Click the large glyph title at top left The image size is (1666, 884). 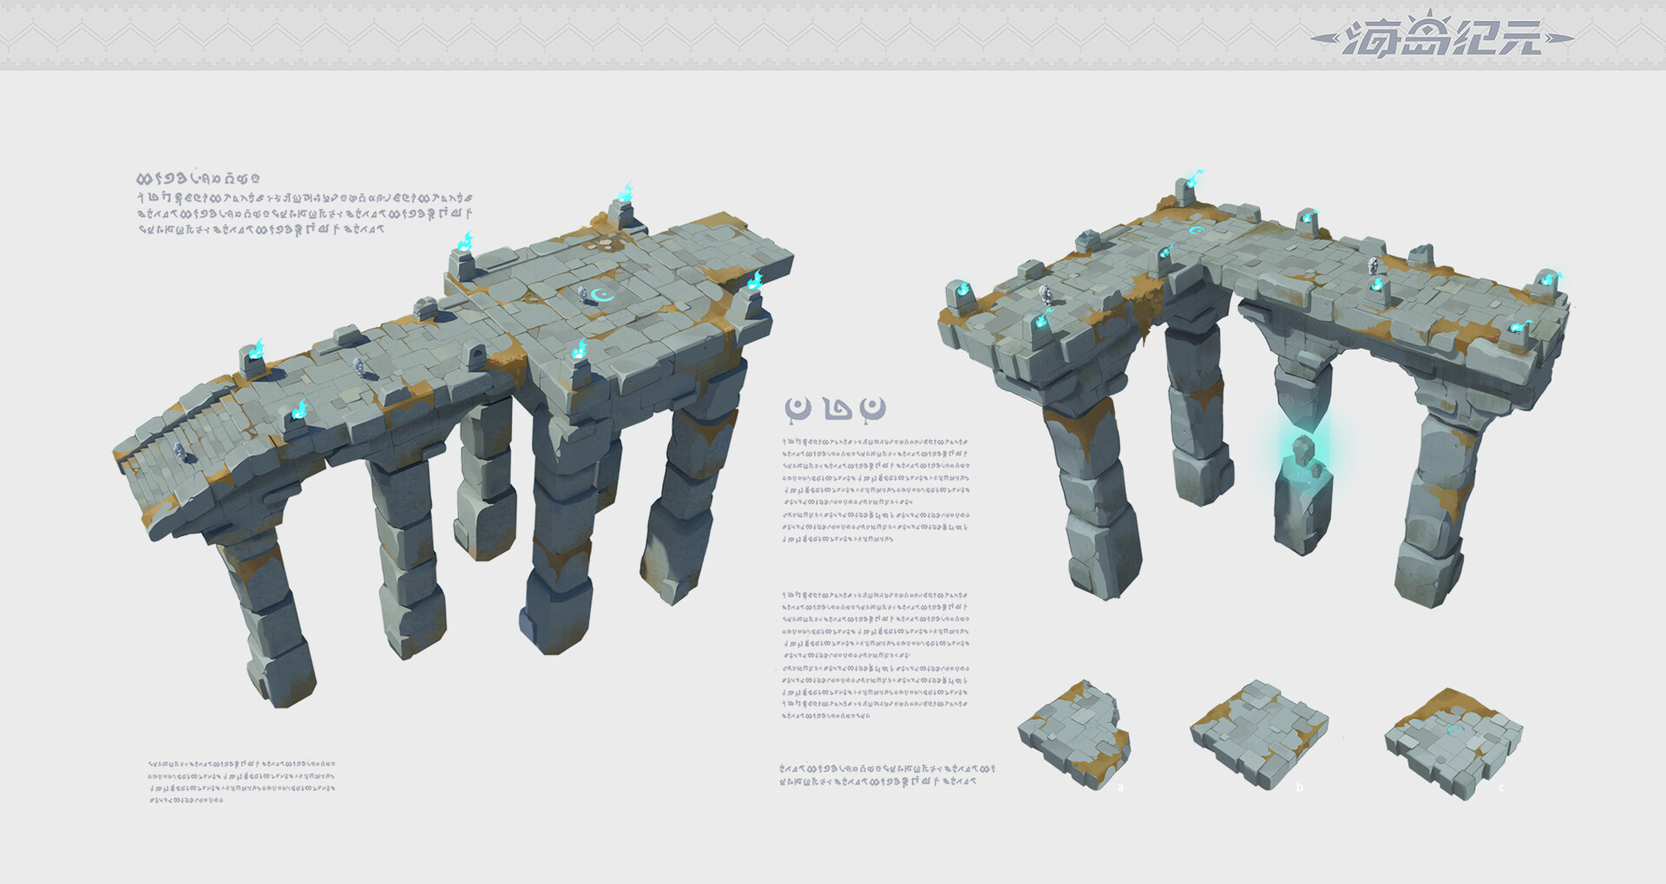[199, 179]
